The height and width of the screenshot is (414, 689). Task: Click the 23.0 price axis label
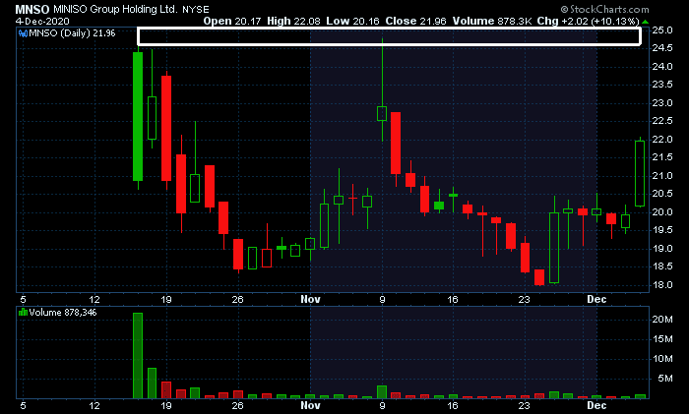(x=662, y=103)
